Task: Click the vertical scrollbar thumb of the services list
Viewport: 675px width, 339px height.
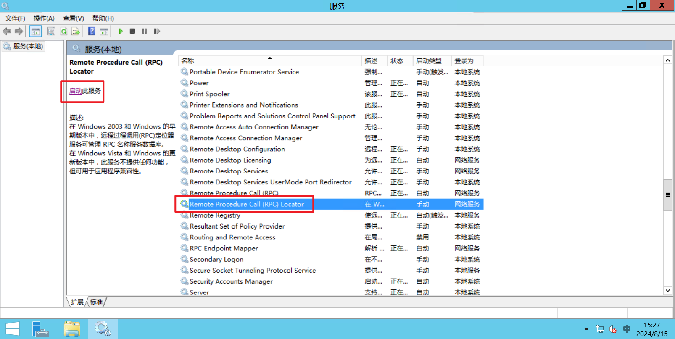Action: [667, 195]
